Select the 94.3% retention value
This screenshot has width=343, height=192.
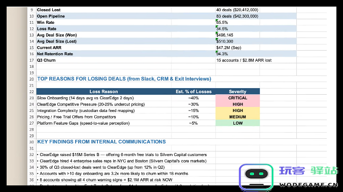pyautogui.click(x=237, y=54)
